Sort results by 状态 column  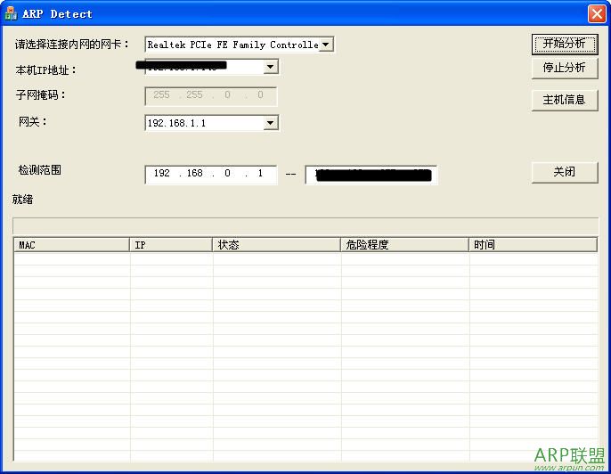[276, 245]
